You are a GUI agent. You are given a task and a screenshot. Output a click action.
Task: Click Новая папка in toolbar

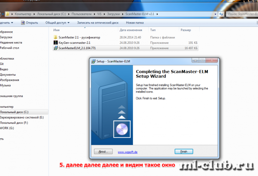point(135,23)
